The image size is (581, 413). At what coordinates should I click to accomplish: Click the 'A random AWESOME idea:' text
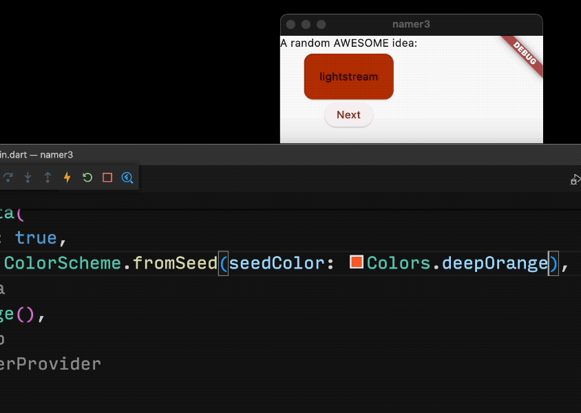[349, 43]
